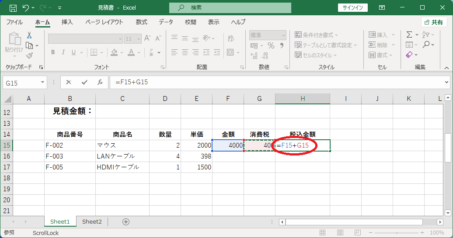Click the insert function fx icon
Screen dimensions: 453x238
coord(100,82)
